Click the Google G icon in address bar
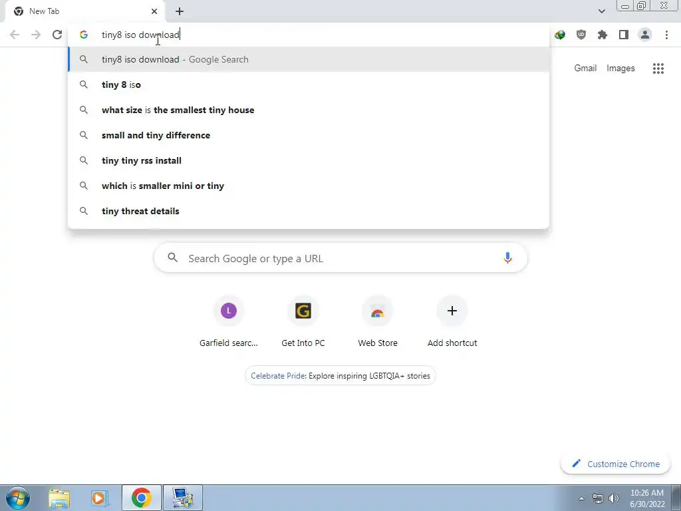 84,35
